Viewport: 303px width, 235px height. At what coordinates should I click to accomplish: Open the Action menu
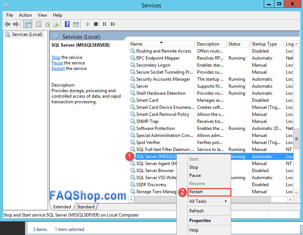click(x=25, y=15)
